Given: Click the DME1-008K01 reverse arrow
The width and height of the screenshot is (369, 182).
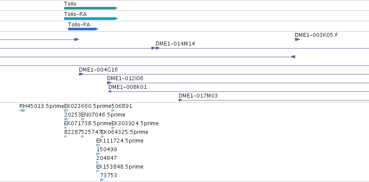Looking at the screenshot, I should coord(110,91).
